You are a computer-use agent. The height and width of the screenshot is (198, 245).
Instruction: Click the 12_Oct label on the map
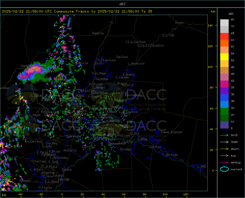134,133
